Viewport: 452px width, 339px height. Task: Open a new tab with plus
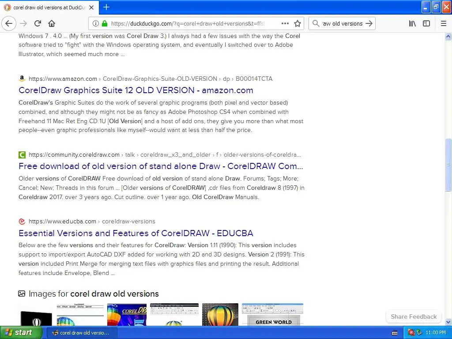pyautogui.click(x=106, y=7)
